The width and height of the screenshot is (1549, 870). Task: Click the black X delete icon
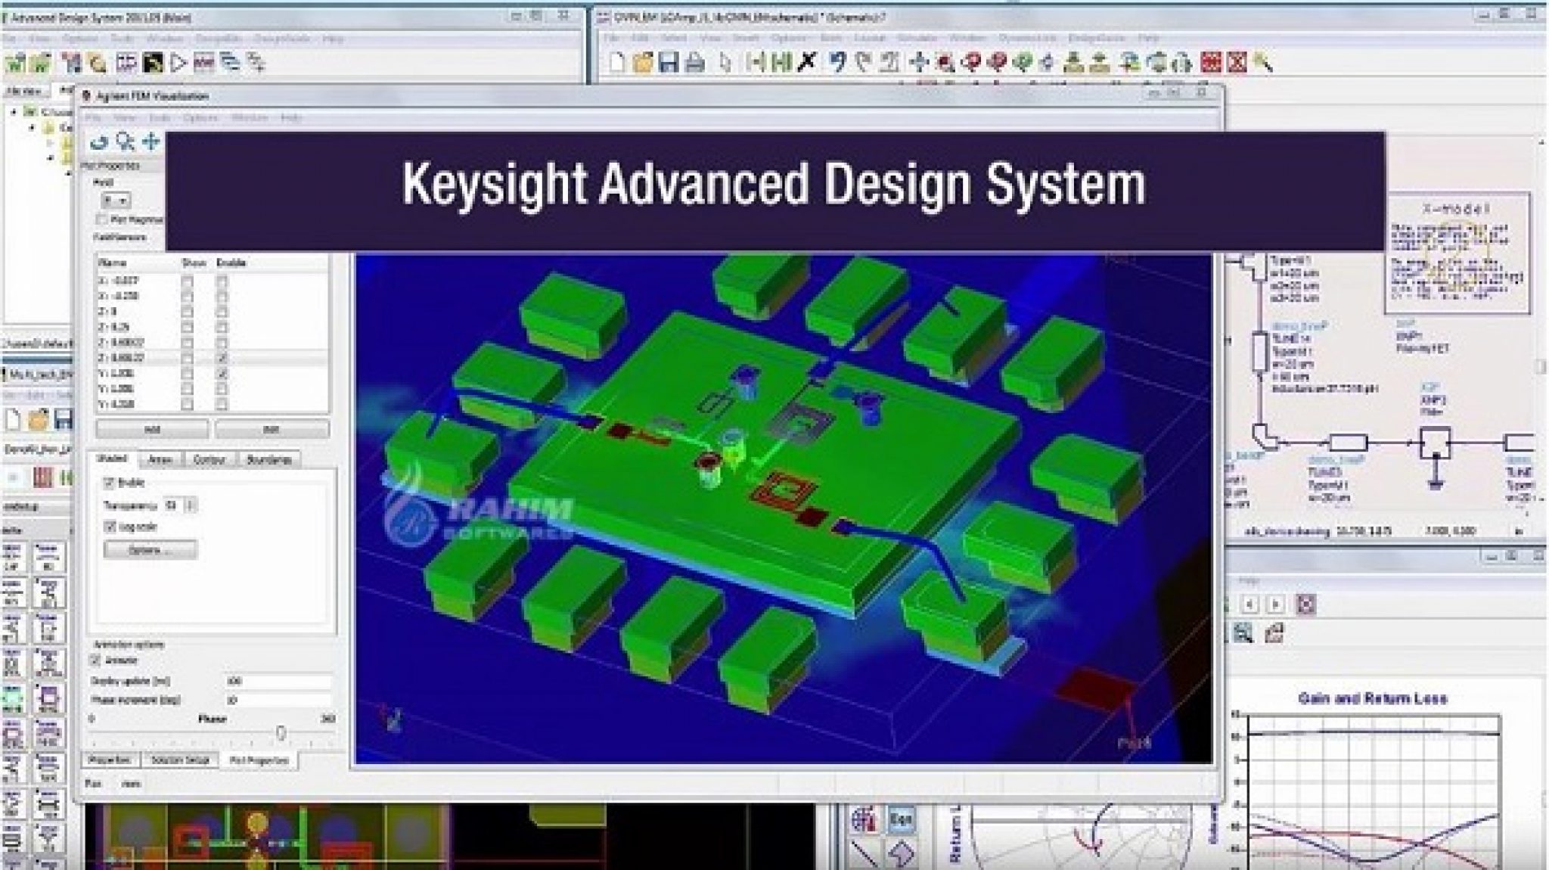[x=807, y=62]
